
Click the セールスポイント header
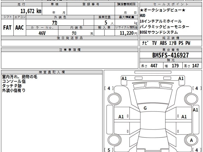(x=171, y=4)
